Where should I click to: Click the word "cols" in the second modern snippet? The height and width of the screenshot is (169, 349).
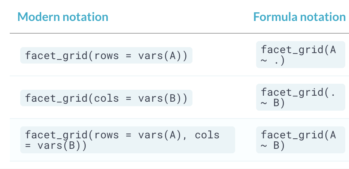coord(107,98)
